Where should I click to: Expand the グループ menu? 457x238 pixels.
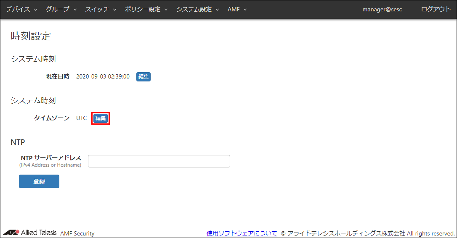tap(61, 9)
